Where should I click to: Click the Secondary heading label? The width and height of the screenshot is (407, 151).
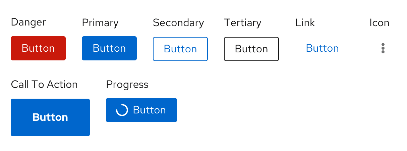[x=178, y=23]
